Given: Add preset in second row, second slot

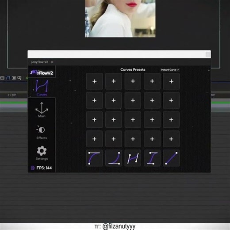Looking at the screenshot, I should pos(114,100).
